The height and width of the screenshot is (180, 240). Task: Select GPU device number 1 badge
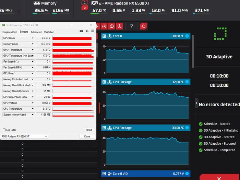(x=85, y=3)
